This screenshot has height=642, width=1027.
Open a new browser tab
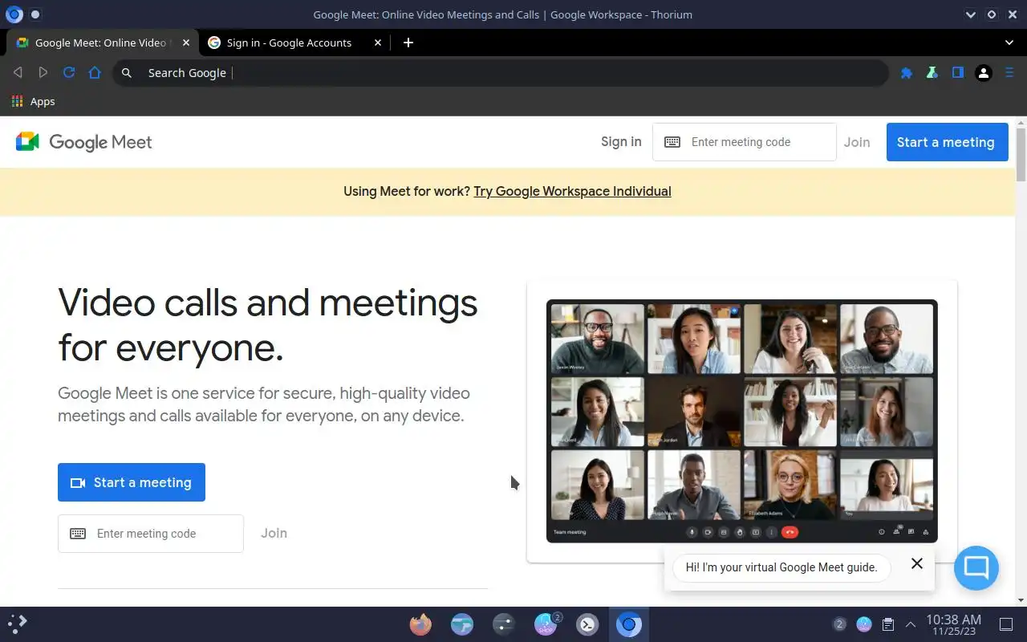tap(408, 43)
